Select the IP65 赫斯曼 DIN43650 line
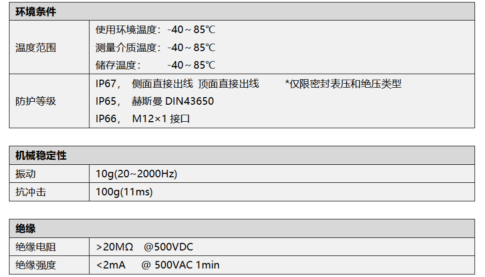The width and height of the screenshot is (485, 277). tap(154, 101)
